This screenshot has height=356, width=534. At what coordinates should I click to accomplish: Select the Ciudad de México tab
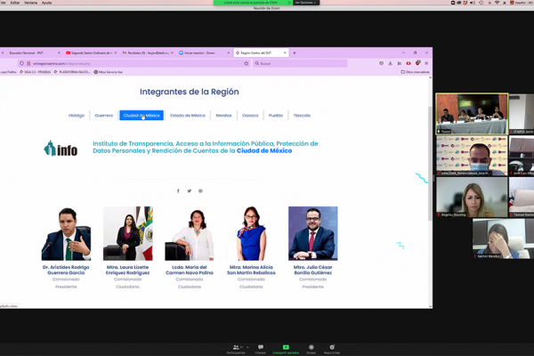pyautogui.click(x=142, y=116)
